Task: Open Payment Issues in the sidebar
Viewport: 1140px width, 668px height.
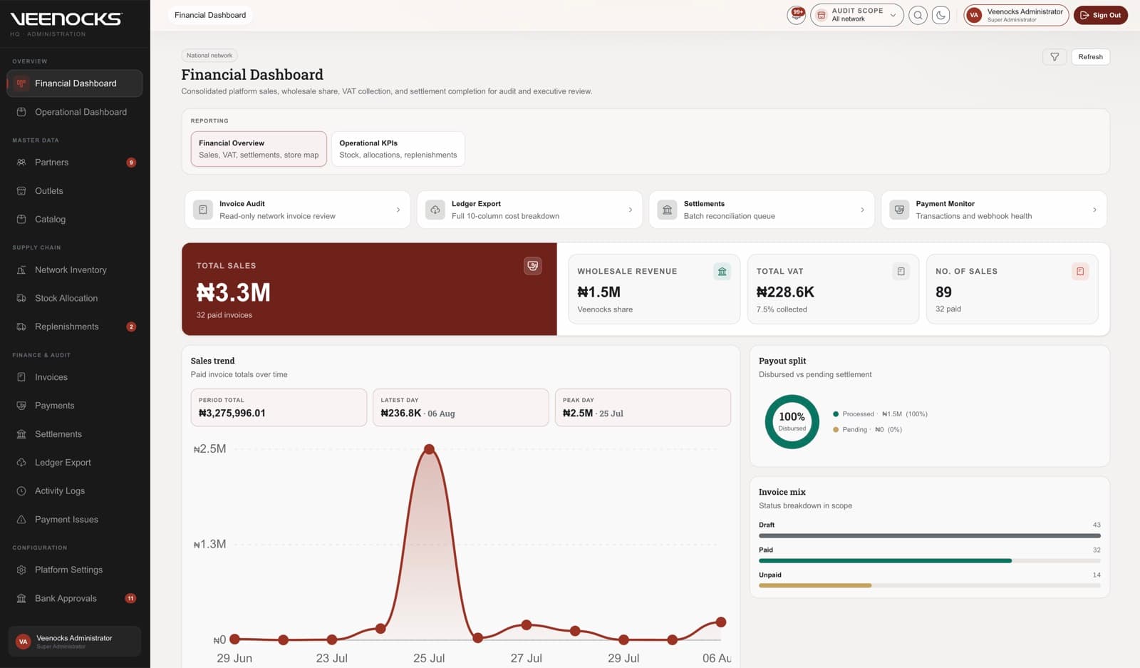Action: (75, 520)
